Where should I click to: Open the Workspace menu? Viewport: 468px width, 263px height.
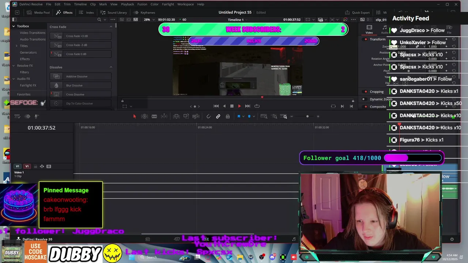[185, 4]
